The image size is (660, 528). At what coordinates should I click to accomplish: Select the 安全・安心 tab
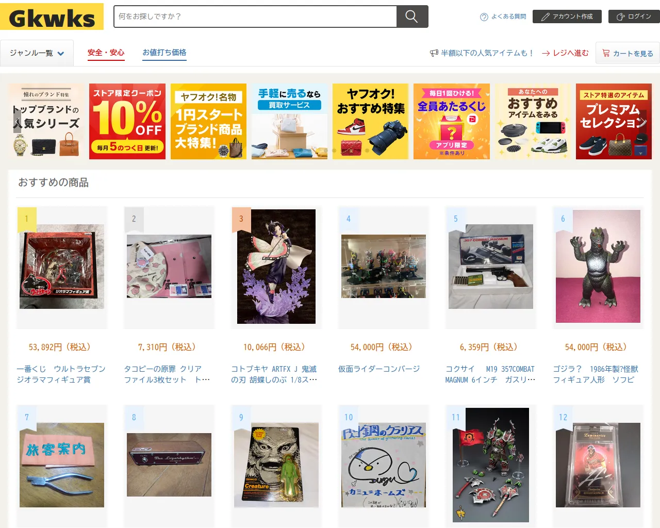tap(106, 53)
